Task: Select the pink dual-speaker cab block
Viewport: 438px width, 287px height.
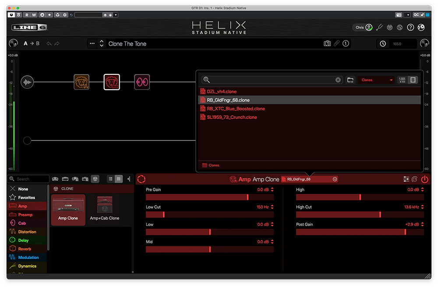Action: click(142, 82)
